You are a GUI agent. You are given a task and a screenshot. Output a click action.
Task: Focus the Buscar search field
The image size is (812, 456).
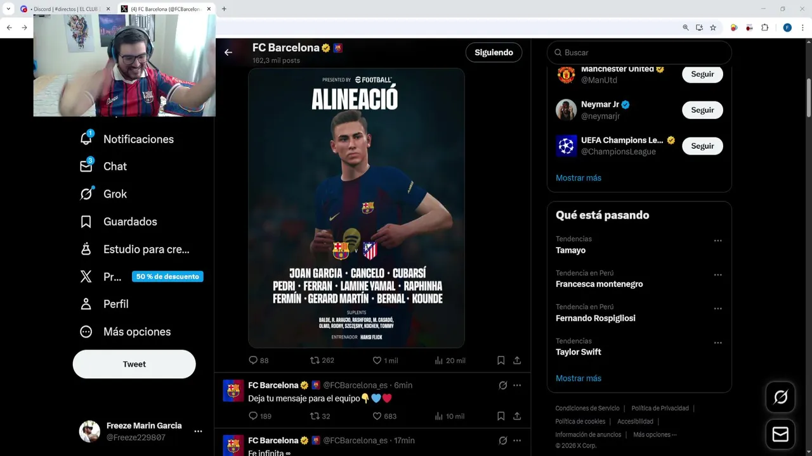[639, 53]
